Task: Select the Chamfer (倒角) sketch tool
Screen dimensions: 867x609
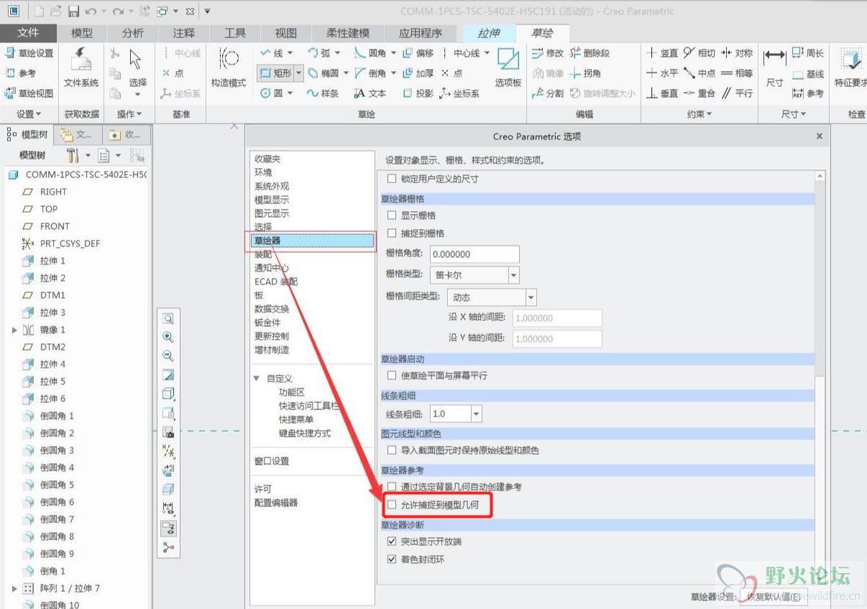Action: tap(370, 73)
